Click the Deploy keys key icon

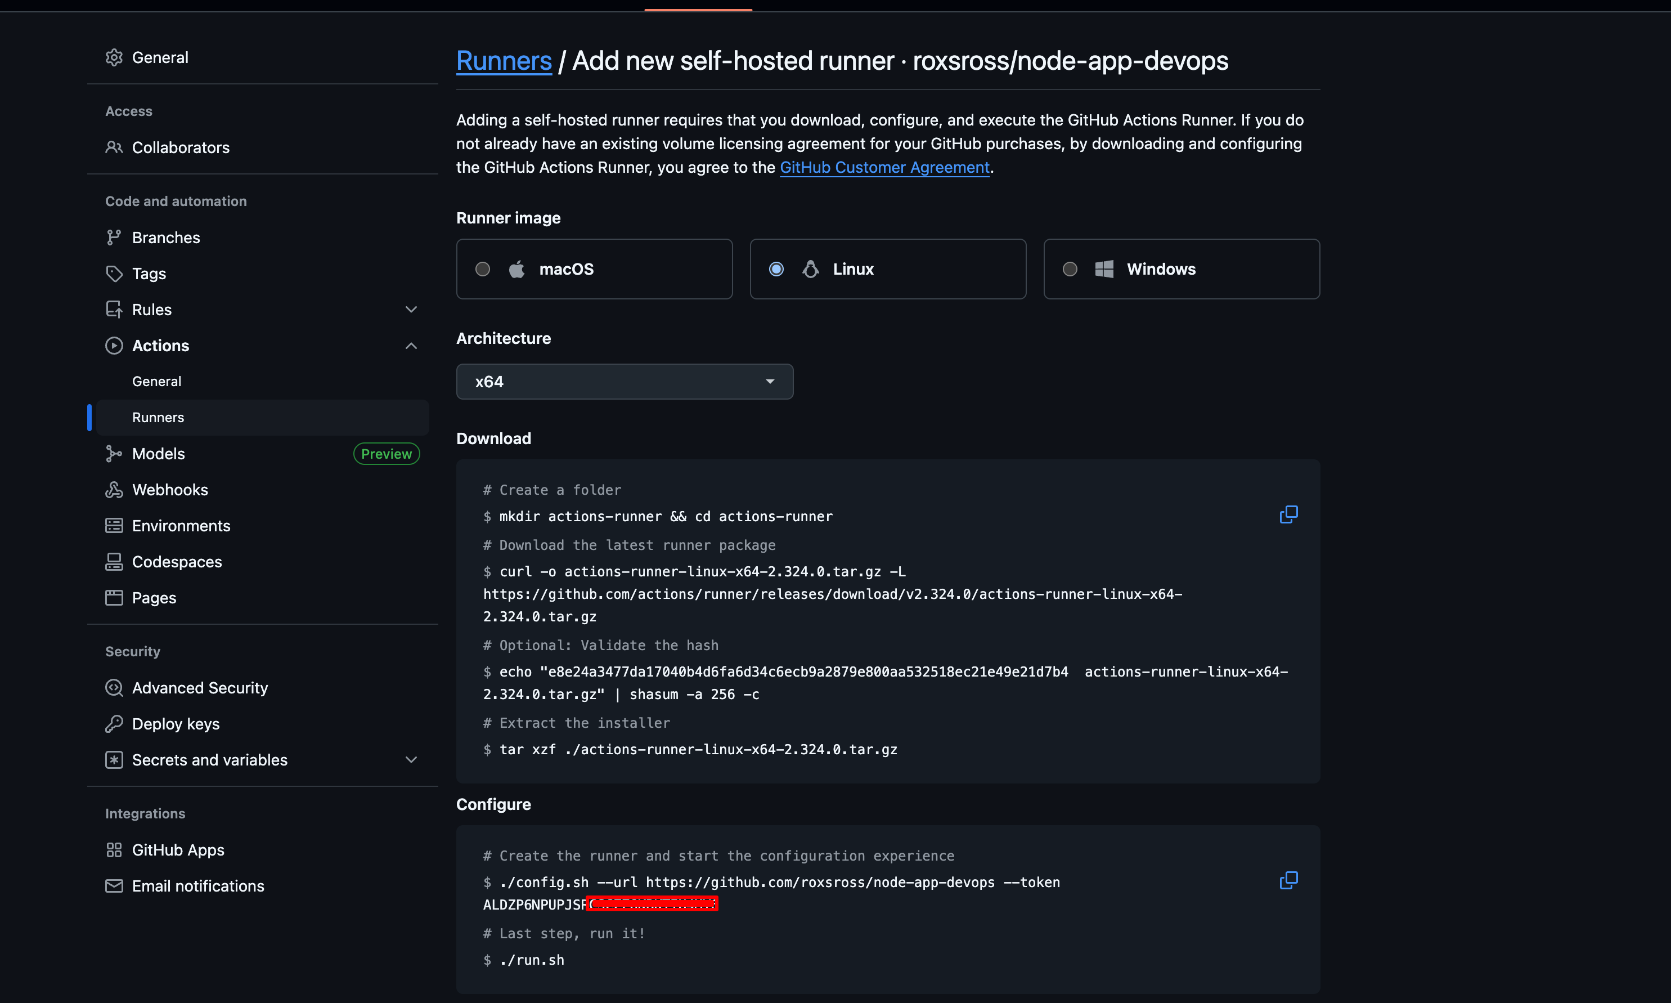pyautogui.click(x=114, y=724)
